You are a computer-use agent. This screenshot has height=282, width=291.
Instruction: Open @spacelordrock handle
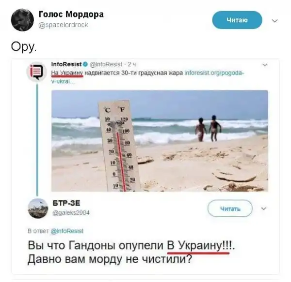pyautogui.click(x=63, y=25)
